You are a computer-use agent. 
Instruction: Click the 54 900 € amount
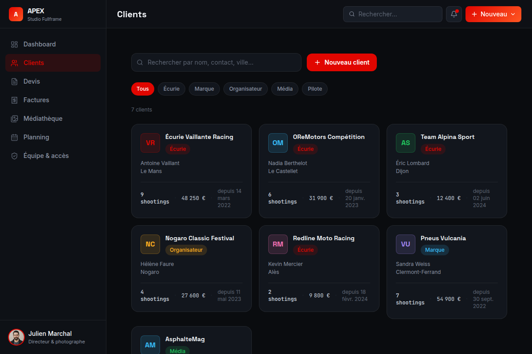point(449,299)
